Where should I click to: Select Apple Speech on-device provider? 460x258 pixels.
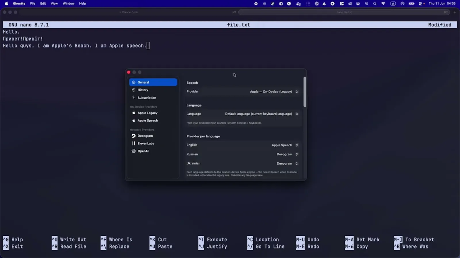(153, 121)
